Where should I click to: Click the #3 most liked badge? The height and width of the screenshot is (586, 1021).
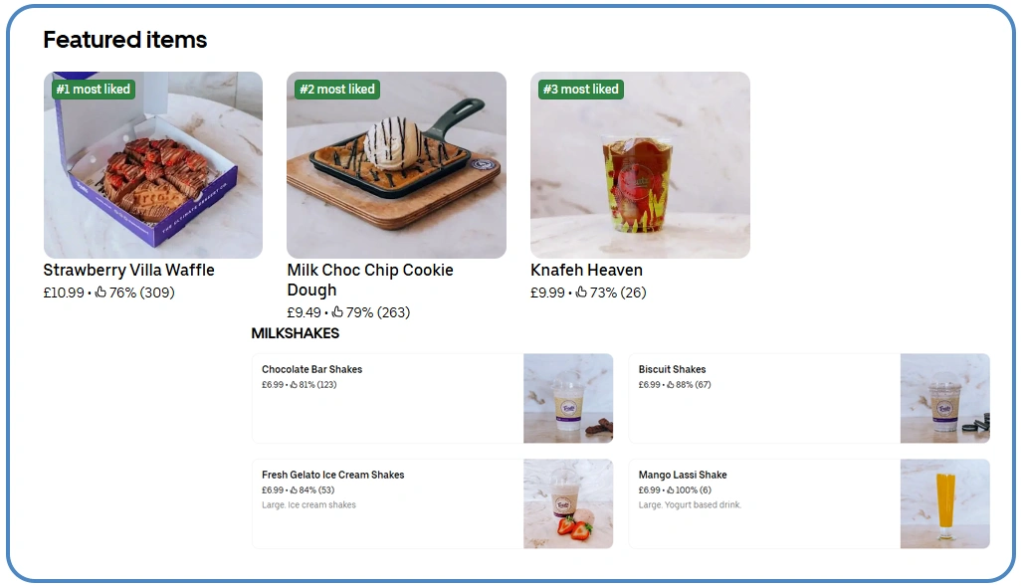coord(581,90)
